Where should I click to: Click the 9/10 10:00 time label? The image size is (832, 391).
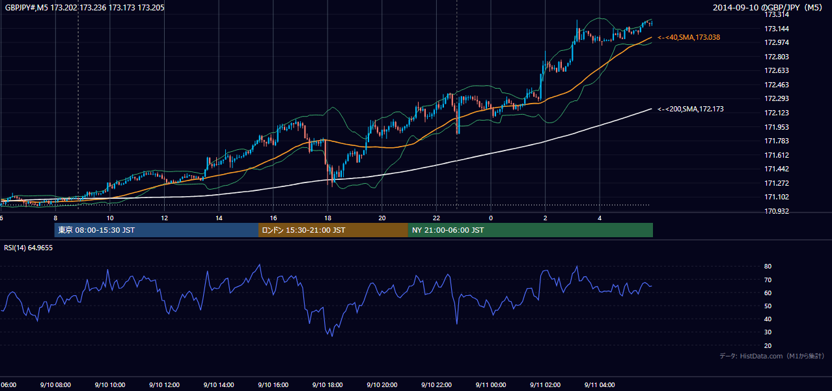pyautogui.click(x=110, y=385)
